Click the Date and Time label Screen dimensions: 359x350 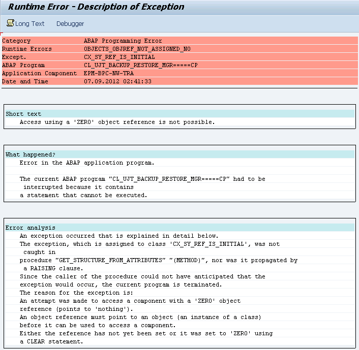point(25,81)
